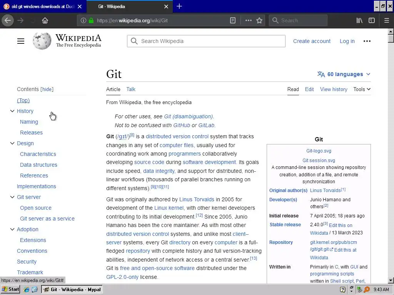Select the Article tab
394x295 pixels.
pos(113,89)
